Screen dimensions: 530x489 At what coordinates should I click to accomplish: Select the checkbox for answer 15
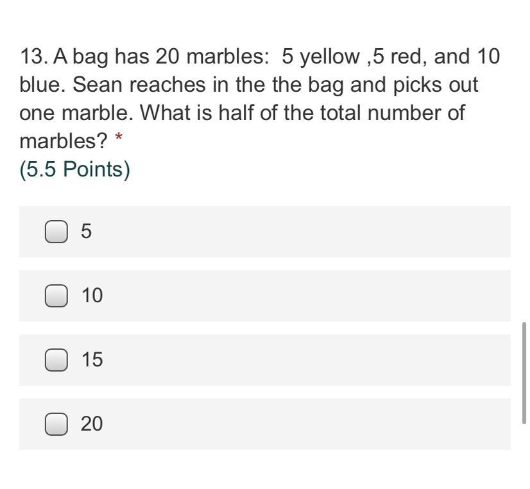[x=56, y=360]
